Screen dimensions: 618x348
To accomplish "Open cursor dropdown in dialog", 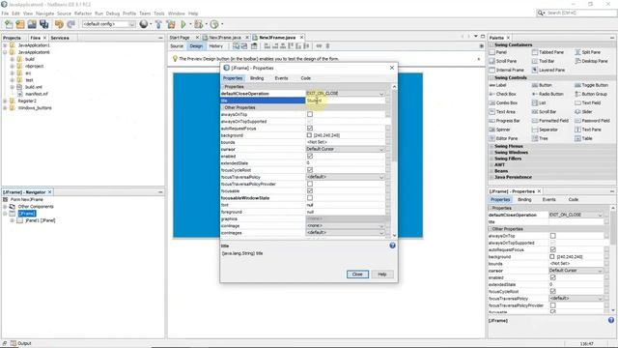I will pyautogui.click(x=381, y=149).
